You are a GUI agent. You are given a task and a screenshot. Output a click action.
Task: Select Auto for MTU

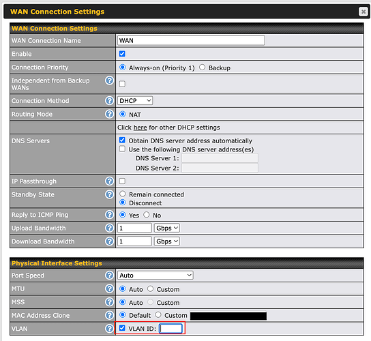coord(122,288)
